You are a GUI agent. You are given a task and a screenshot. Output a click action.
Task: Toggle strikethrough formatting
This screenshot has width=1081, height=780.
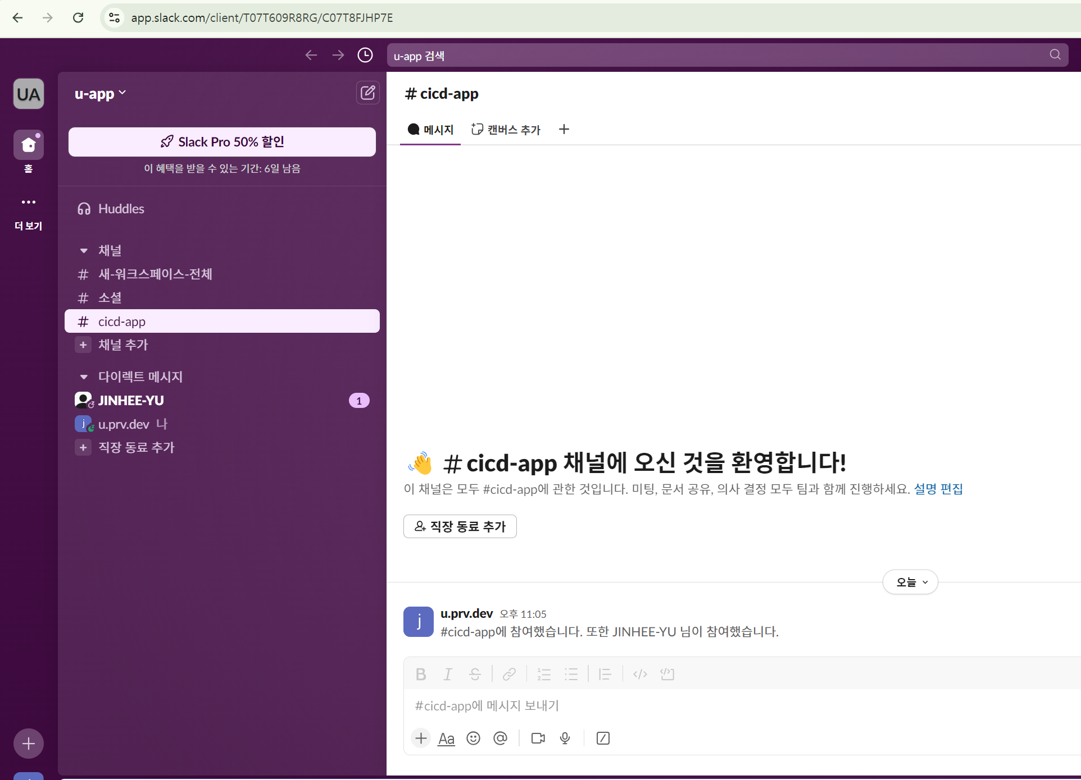click(475, 674)
